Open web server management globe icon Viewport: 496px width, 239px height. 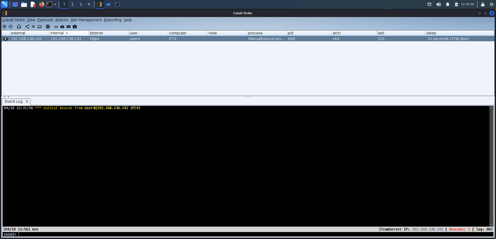pyautogui.click(x=48, y=27)
